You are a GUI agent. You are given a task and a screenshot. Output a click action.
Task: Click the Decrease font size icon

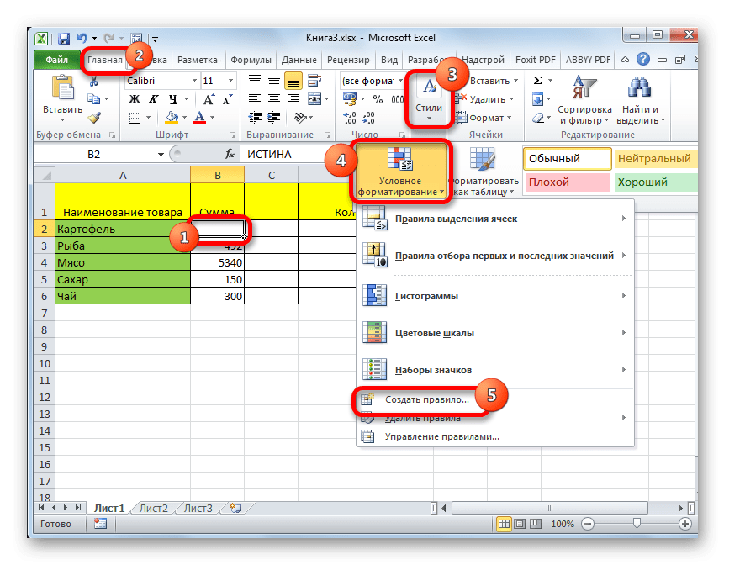(x=228, y=99)
